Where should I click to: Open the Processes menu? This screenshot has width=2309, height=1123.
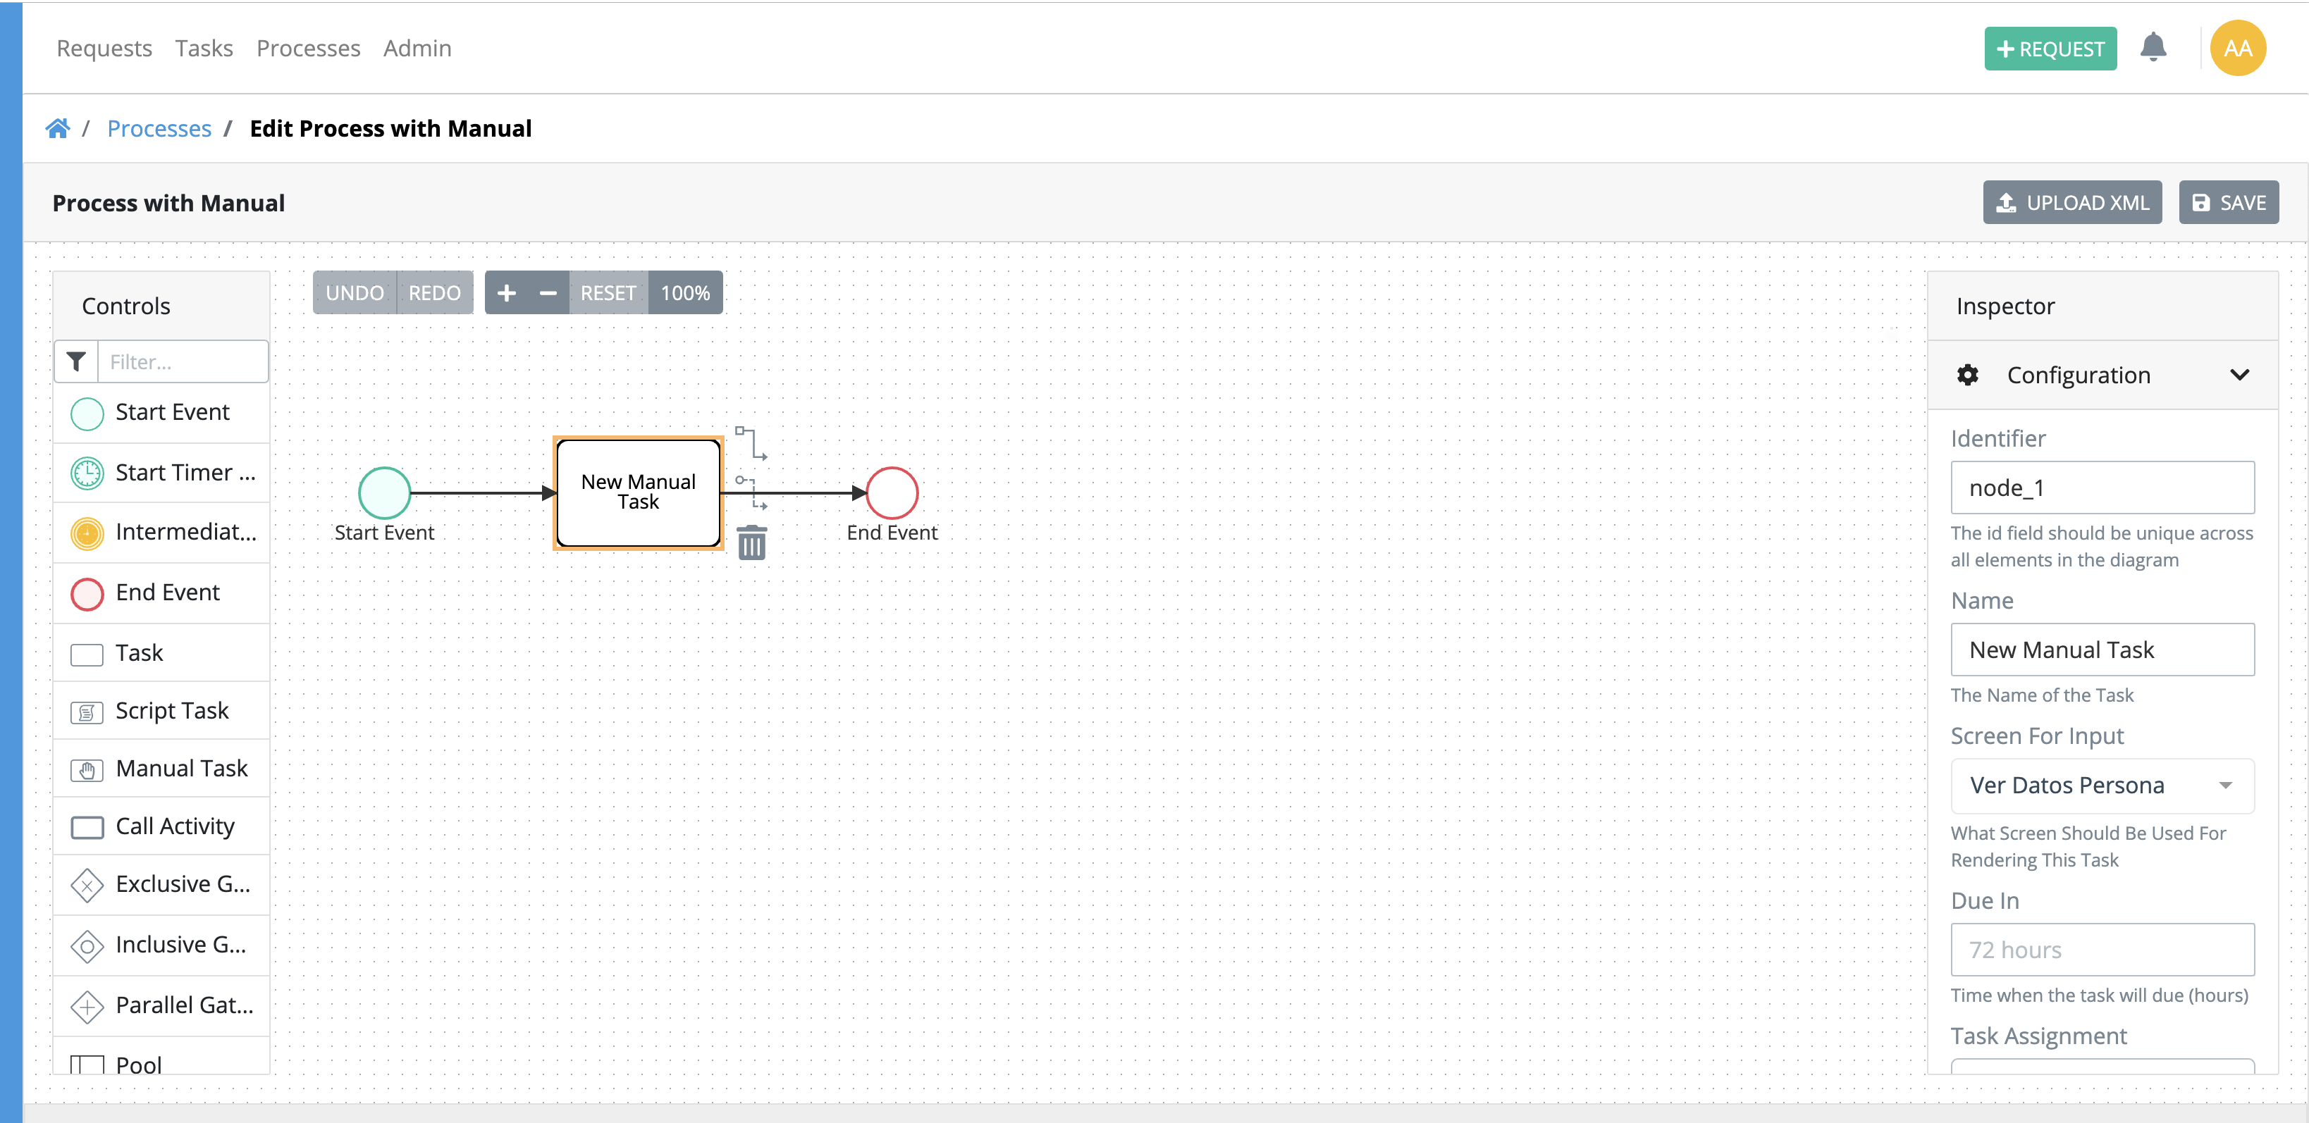[308, 49]
